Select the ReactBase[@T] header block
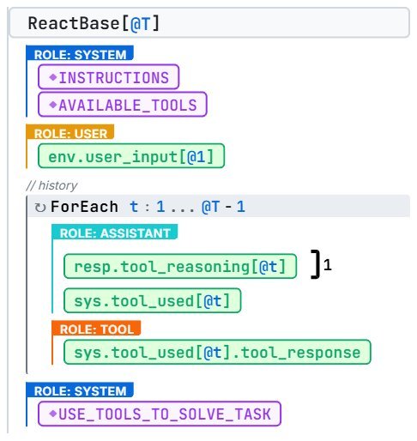417x441 pixels. click(x=209, y=23)
